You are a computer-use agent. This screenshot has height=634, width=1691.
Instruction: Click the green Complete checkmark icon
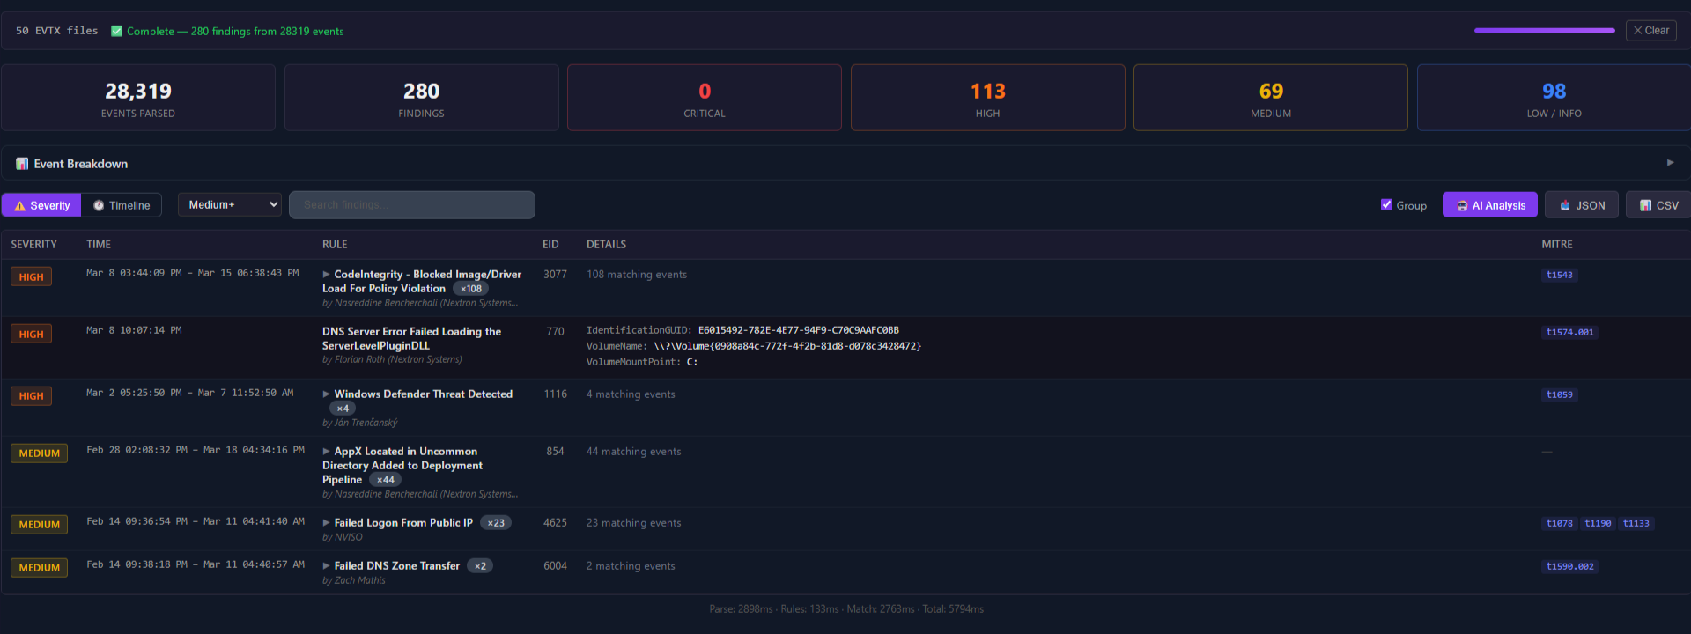116,31
